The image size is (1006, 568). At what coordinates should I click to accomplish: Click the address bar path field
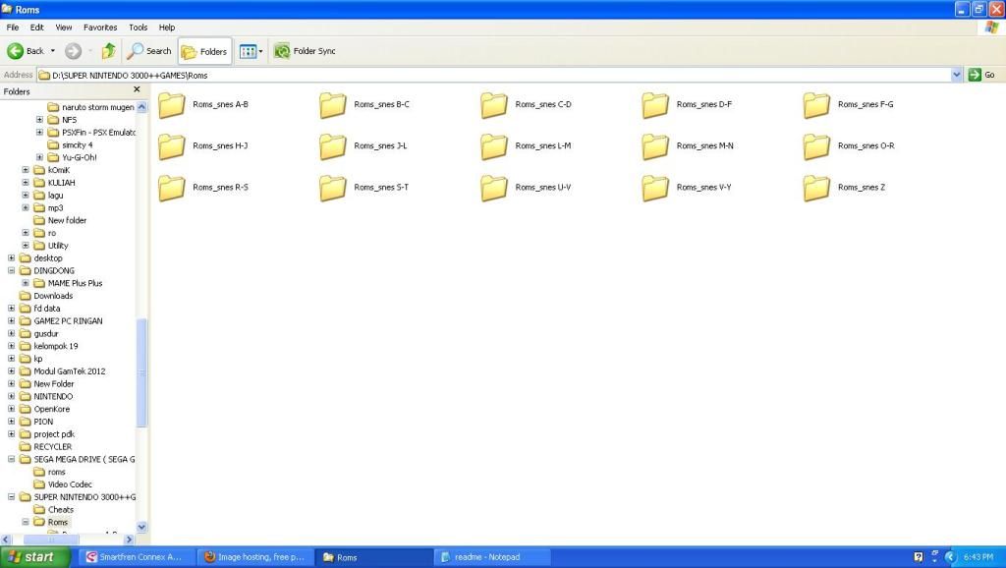[x=493, y=75]
